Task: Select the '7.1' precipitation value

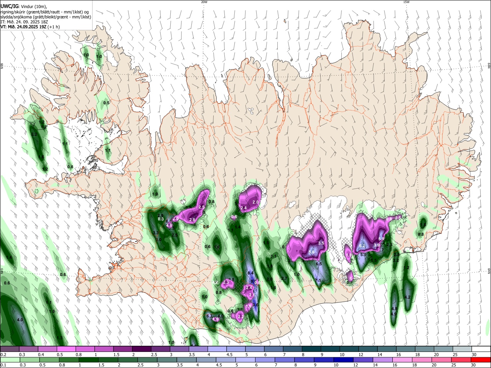Action: pos(318,280)
